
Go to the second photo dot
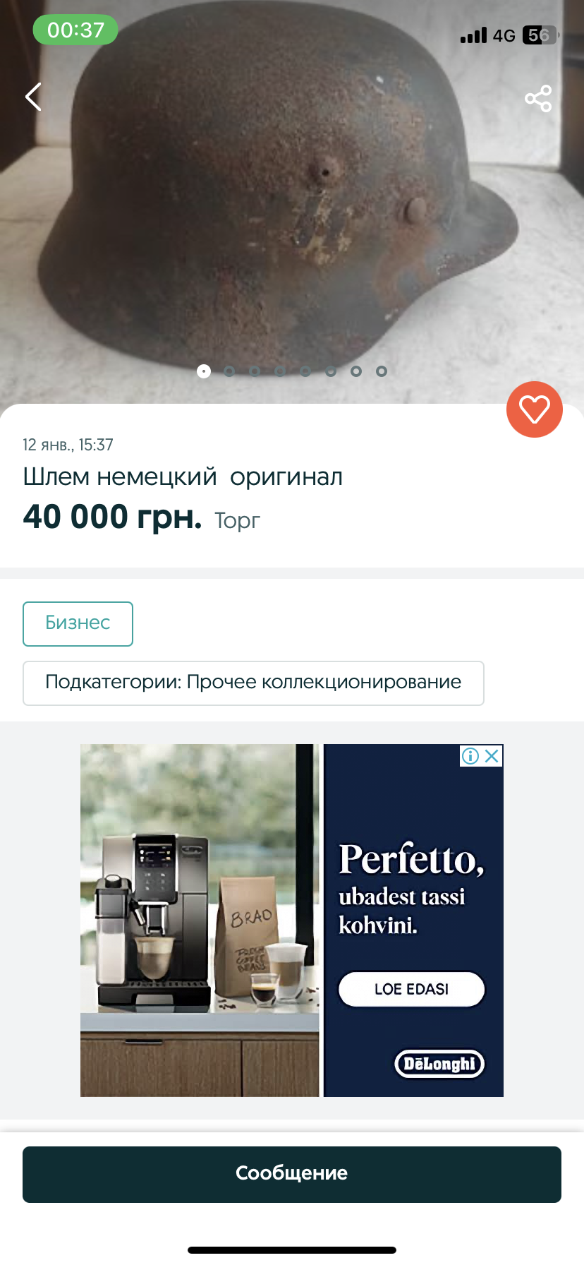[x=229, y=371]
